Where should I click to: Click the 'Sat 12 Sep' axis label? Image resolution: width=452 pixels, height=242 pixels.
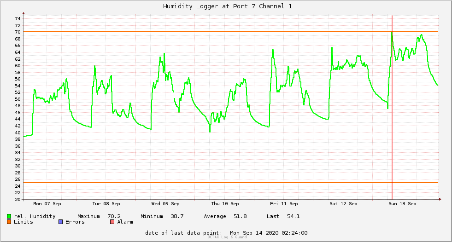(343, 203)
